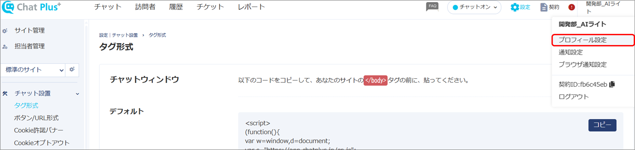Click the コピー button for the script
The image size is (635, 150).
click(x=602, y=125)
